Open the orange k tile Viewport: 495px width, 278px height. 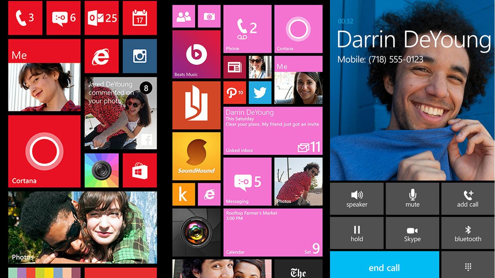(184, 194)
